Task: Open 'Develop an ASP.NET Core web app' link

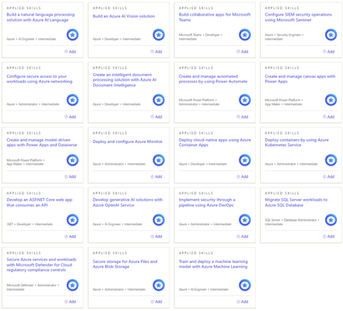Action: pyautogui.click(x=40, y=202)
